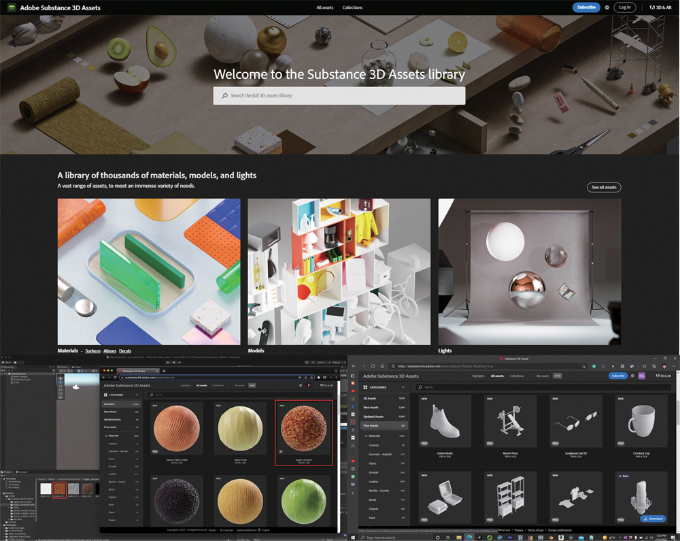Switch to the Console tab in Unity
680x541 pixels.
[x=22, y=472]
